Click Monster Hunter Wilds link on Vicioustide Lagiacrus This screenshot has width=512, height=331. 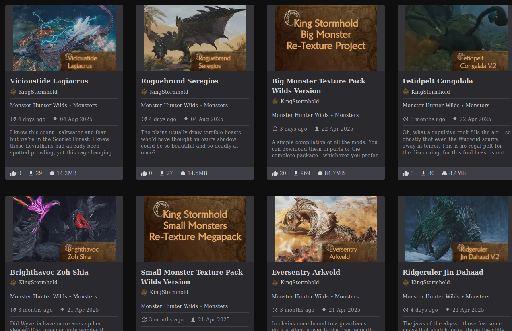[x=39, y=105]
